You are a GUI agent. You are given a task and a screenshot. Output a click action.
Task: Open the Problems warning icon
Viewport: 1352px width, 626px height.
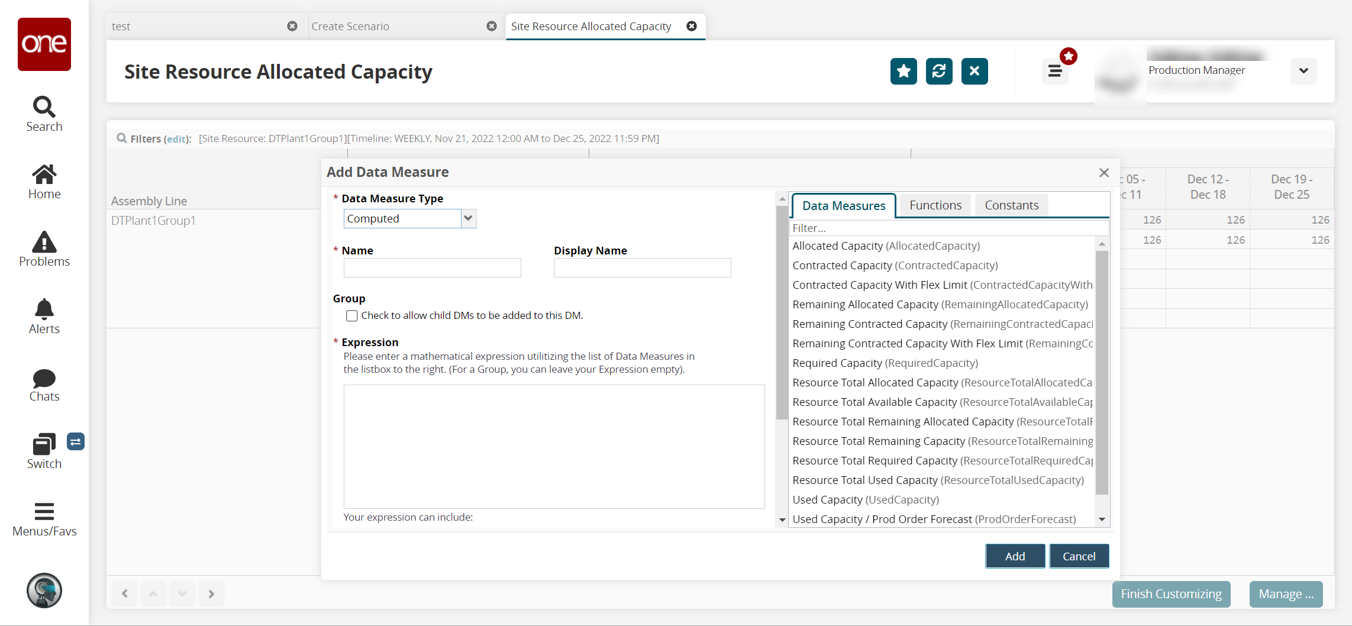pyautogui.click(x=44, y=242)
